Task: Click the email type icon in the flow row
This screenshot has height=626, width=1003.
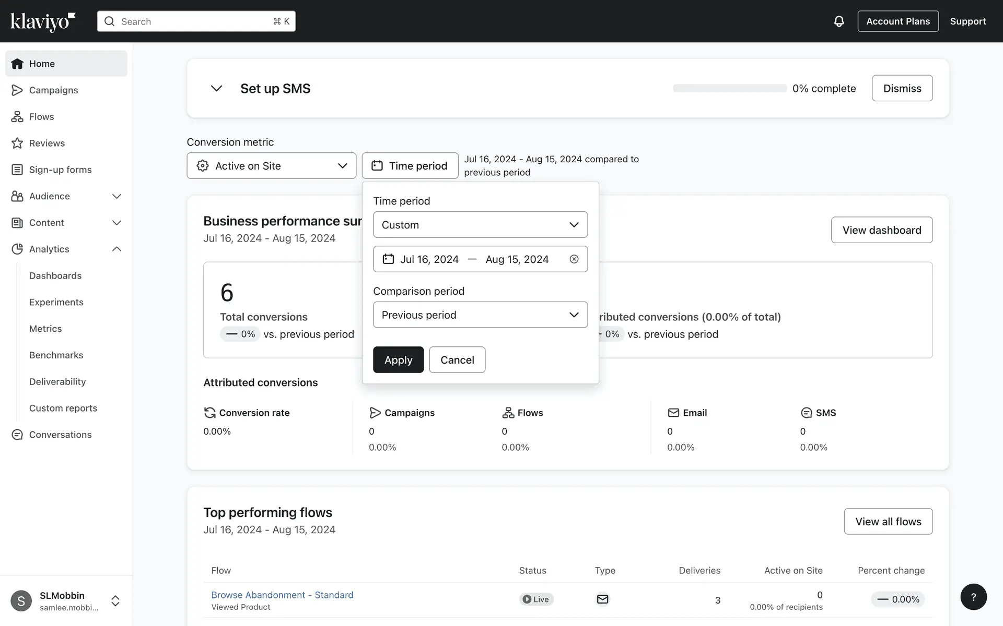Action: point(602,599)
